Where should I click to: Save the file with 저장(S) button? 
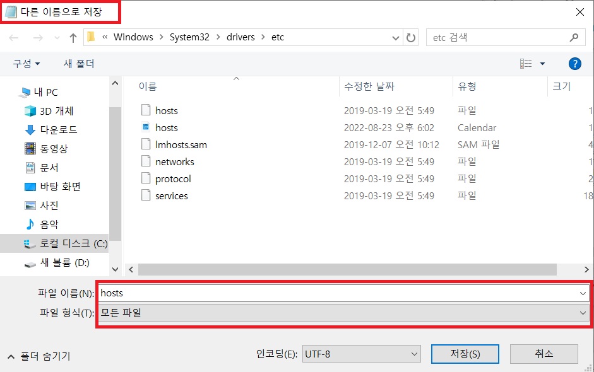(465, 354)
